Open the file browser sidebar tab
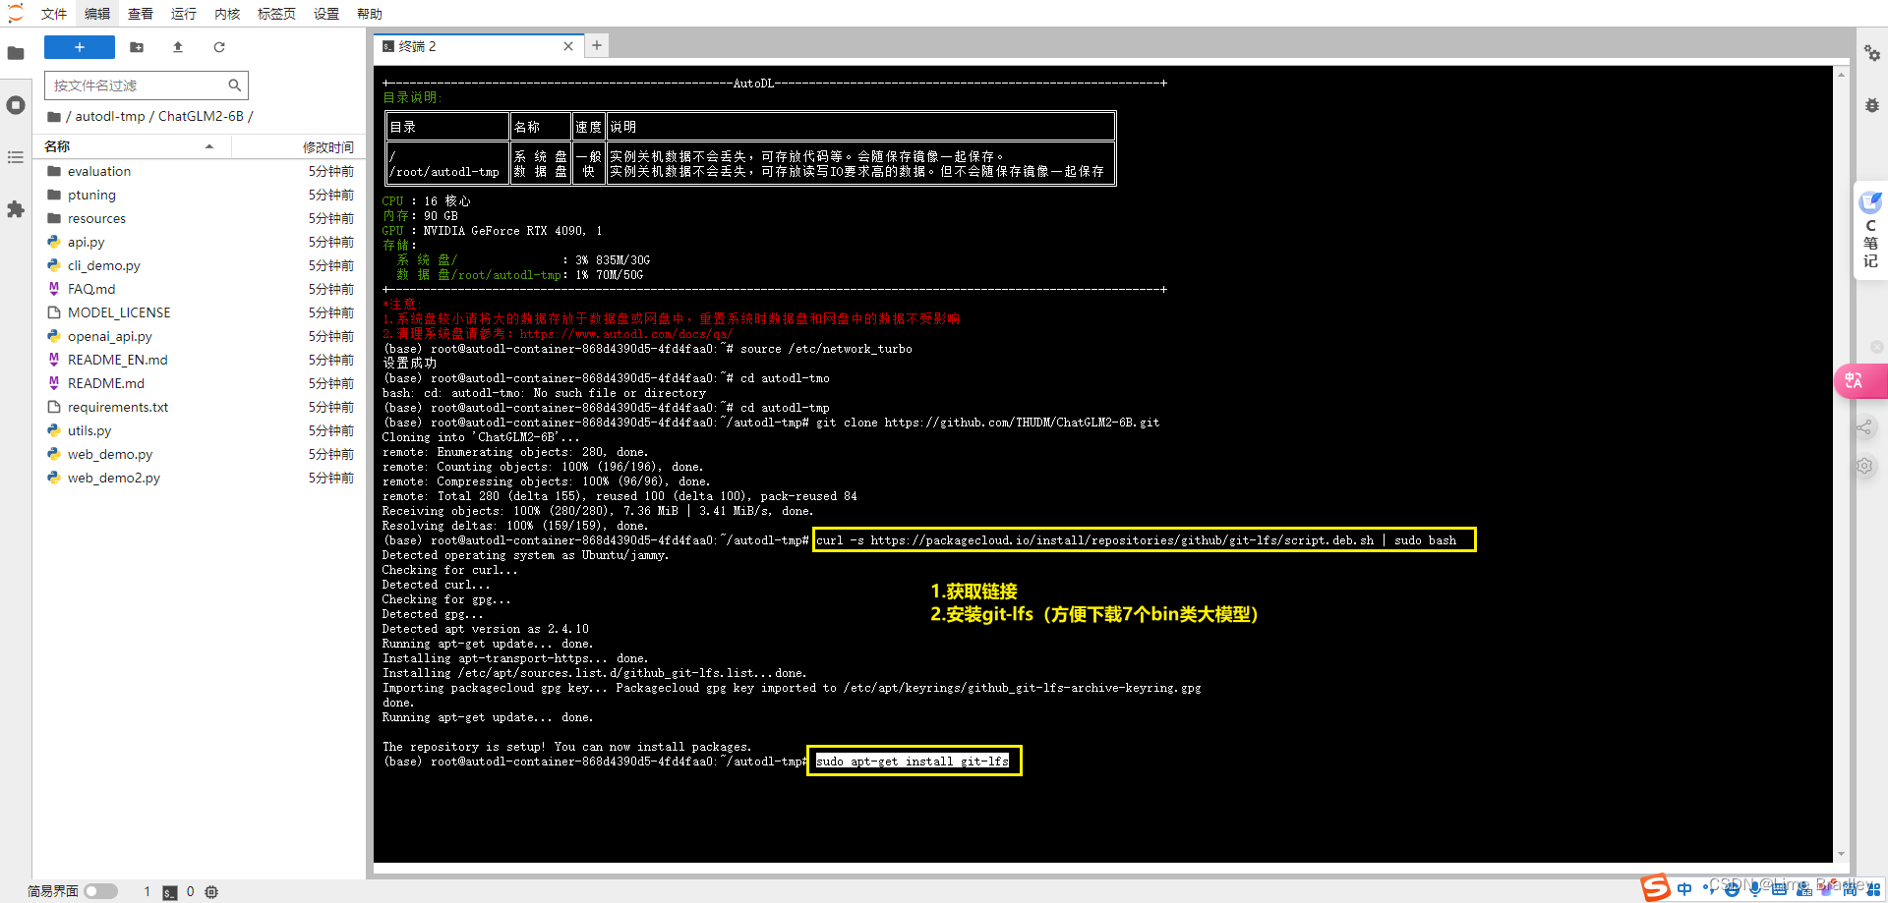This screenshot has height=903, width=1888. 16,53
